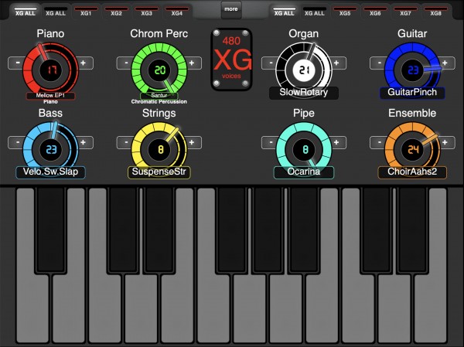This screenshot has height=347, width=464.
Task: Increase the Guitar voice number
Action: click(x=445, y=63)
